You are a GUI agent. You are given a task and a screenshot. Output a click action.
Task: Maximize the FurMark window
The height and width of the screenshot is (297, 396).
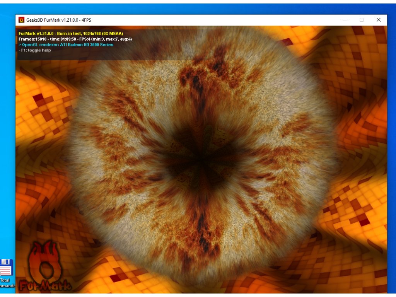coord(362,20)
